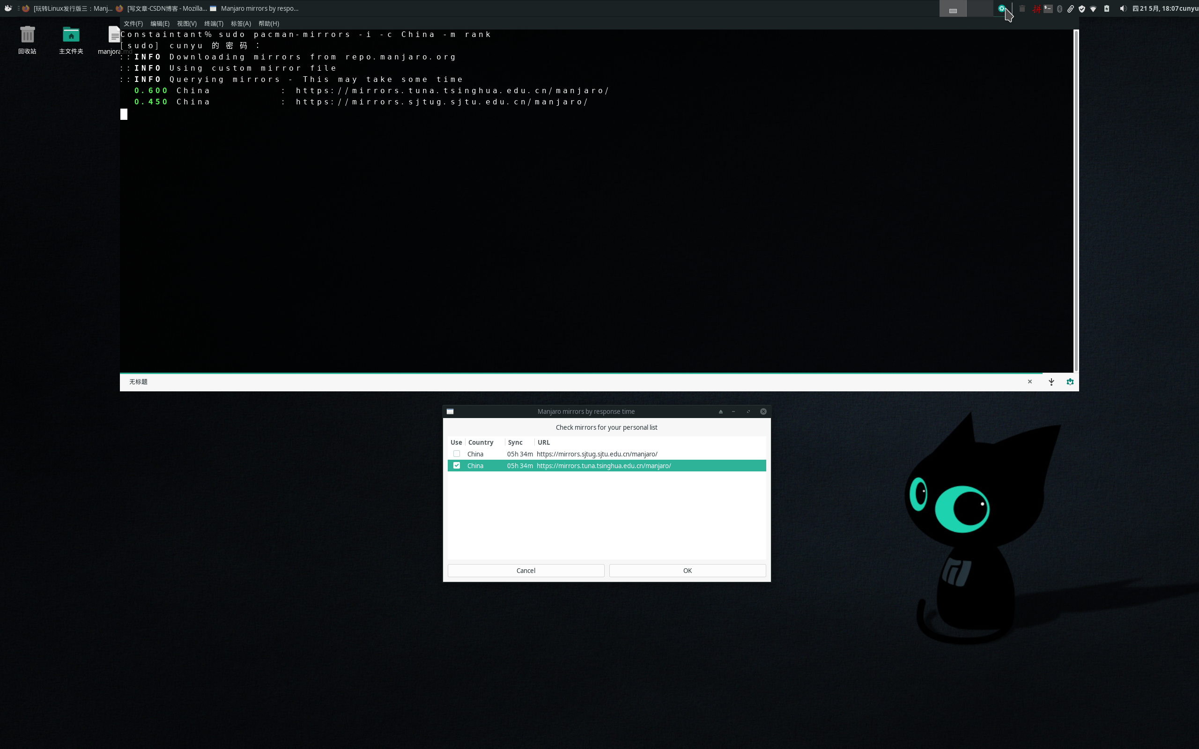1199x749 pixels.
Task: Click the battery power tray icon
Action: point(1107,8)
